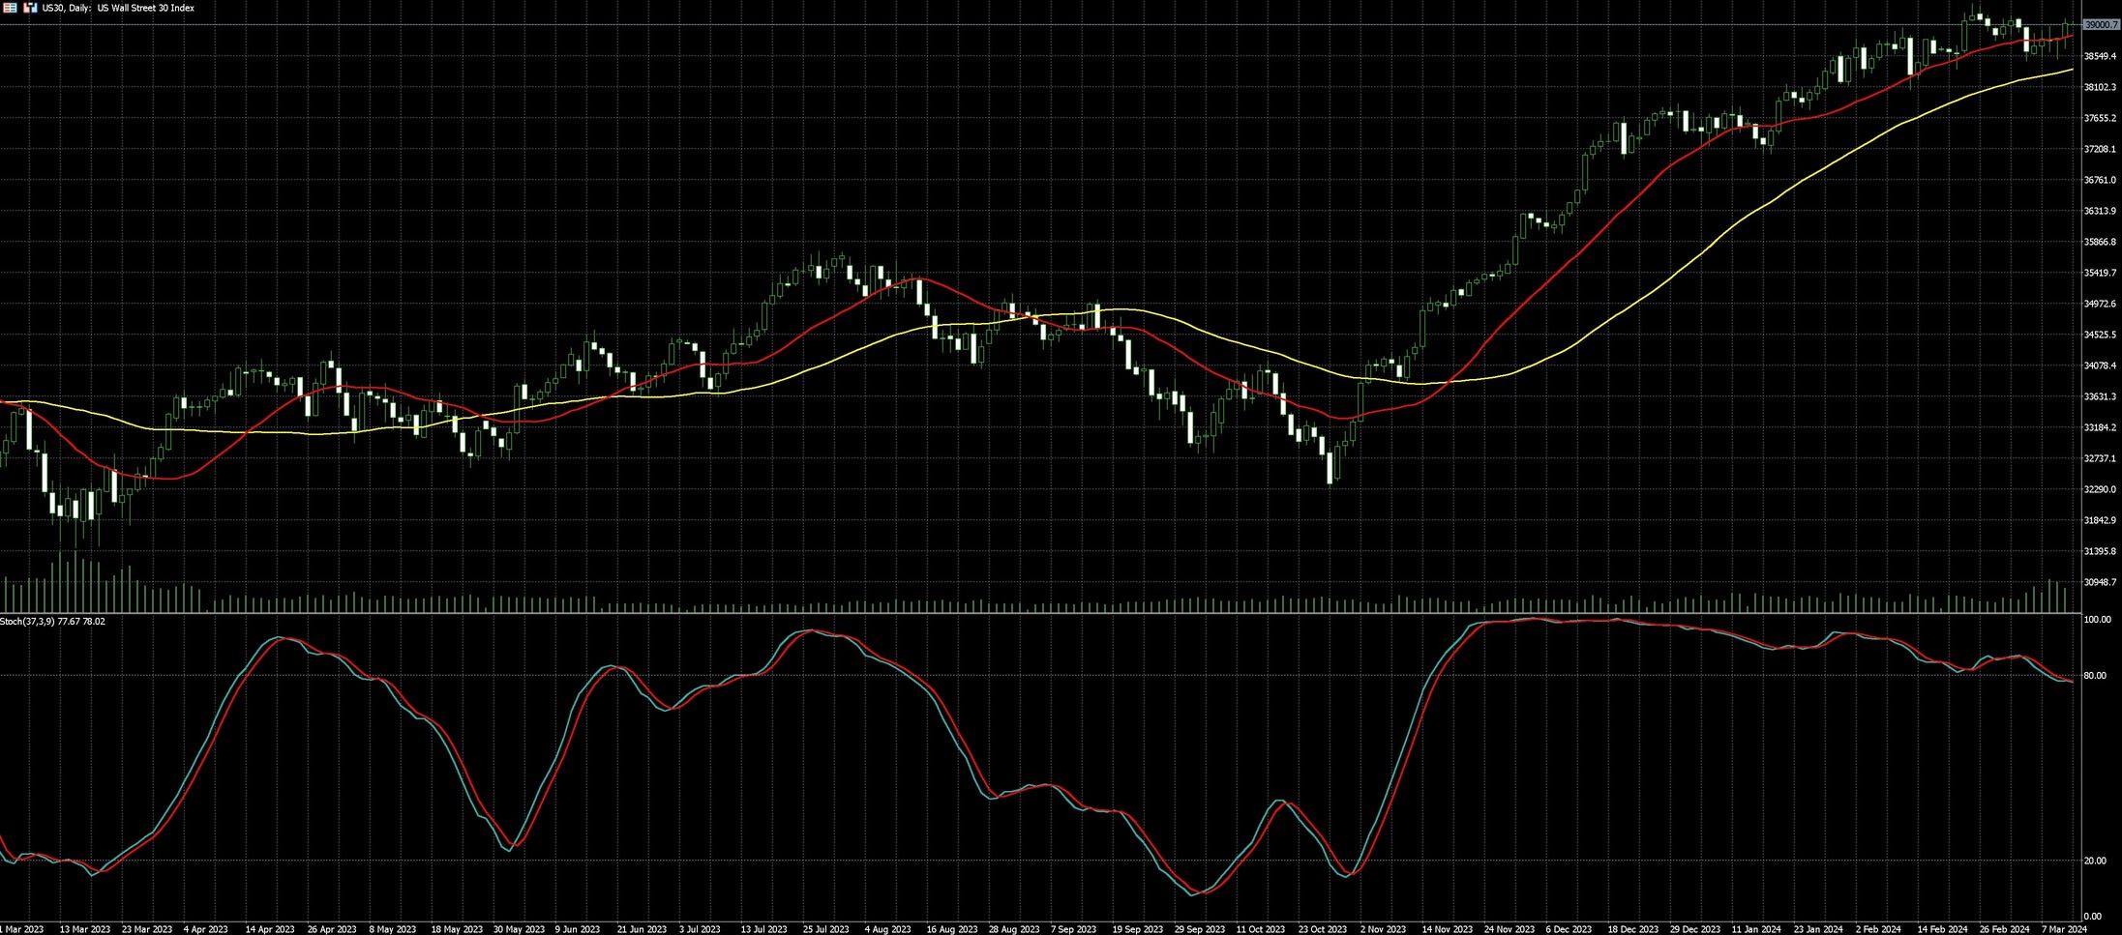Click the Stoch(37,3,9) indicator label
Image resolution: width=2122 pixels, height=935 pixels.
pos(53,622)
